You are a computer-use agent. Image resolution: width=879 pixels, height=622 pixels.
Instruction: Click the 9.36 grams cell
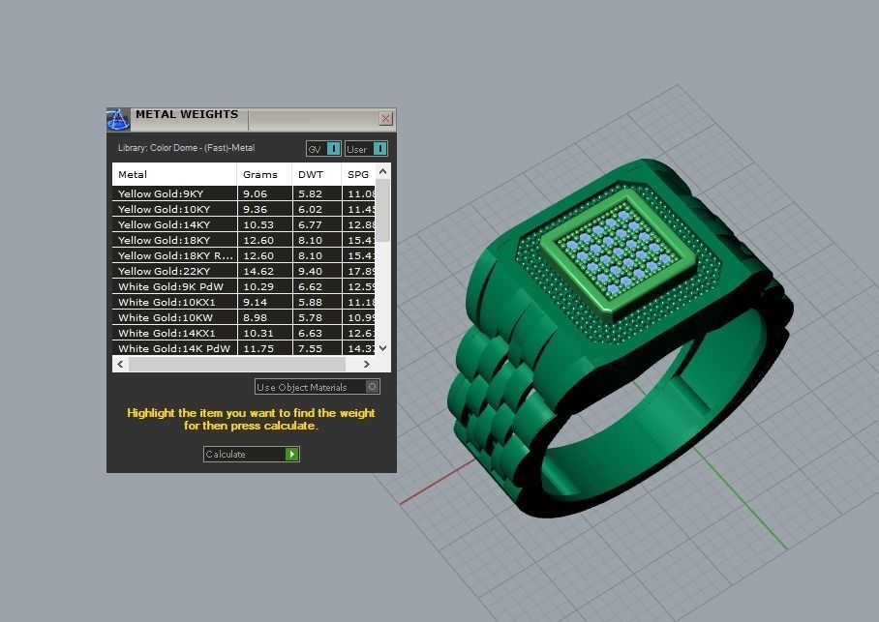click(x=264, y=209)
